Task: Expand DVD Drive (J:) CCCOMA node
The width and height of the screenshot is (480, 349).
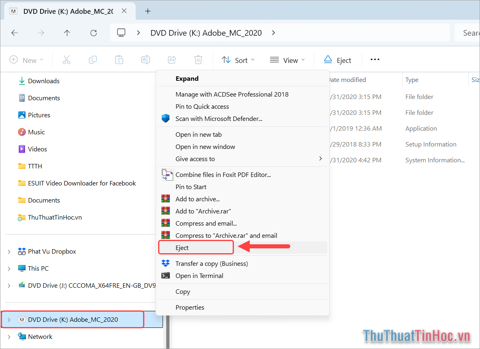Action: (x=9, y=286)
